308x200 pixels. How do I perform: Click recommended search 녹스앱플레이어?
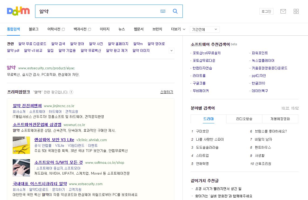click(x=263, y=60)
